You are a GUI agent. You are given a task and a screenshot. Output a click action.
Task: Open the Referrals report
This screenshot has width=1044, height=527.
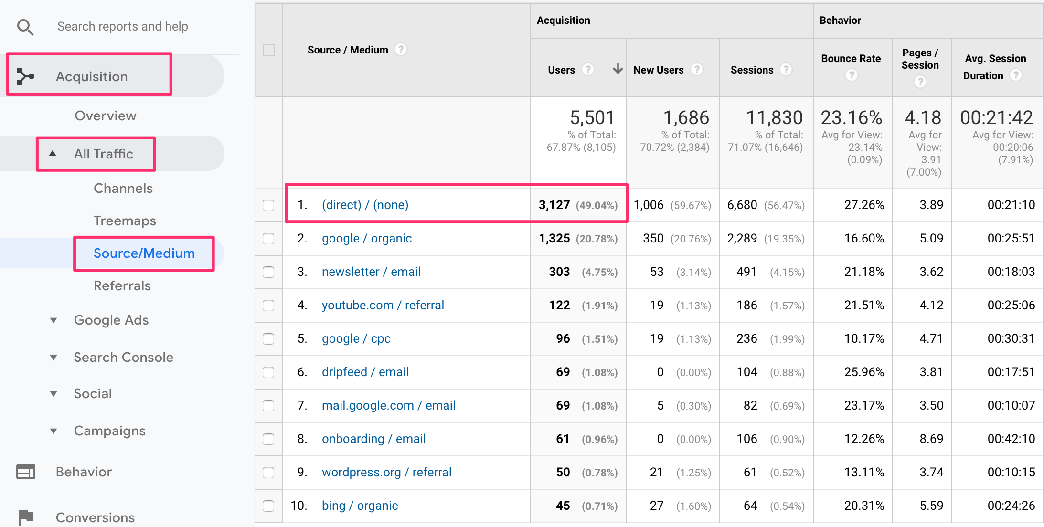click(x=122, y=286)
